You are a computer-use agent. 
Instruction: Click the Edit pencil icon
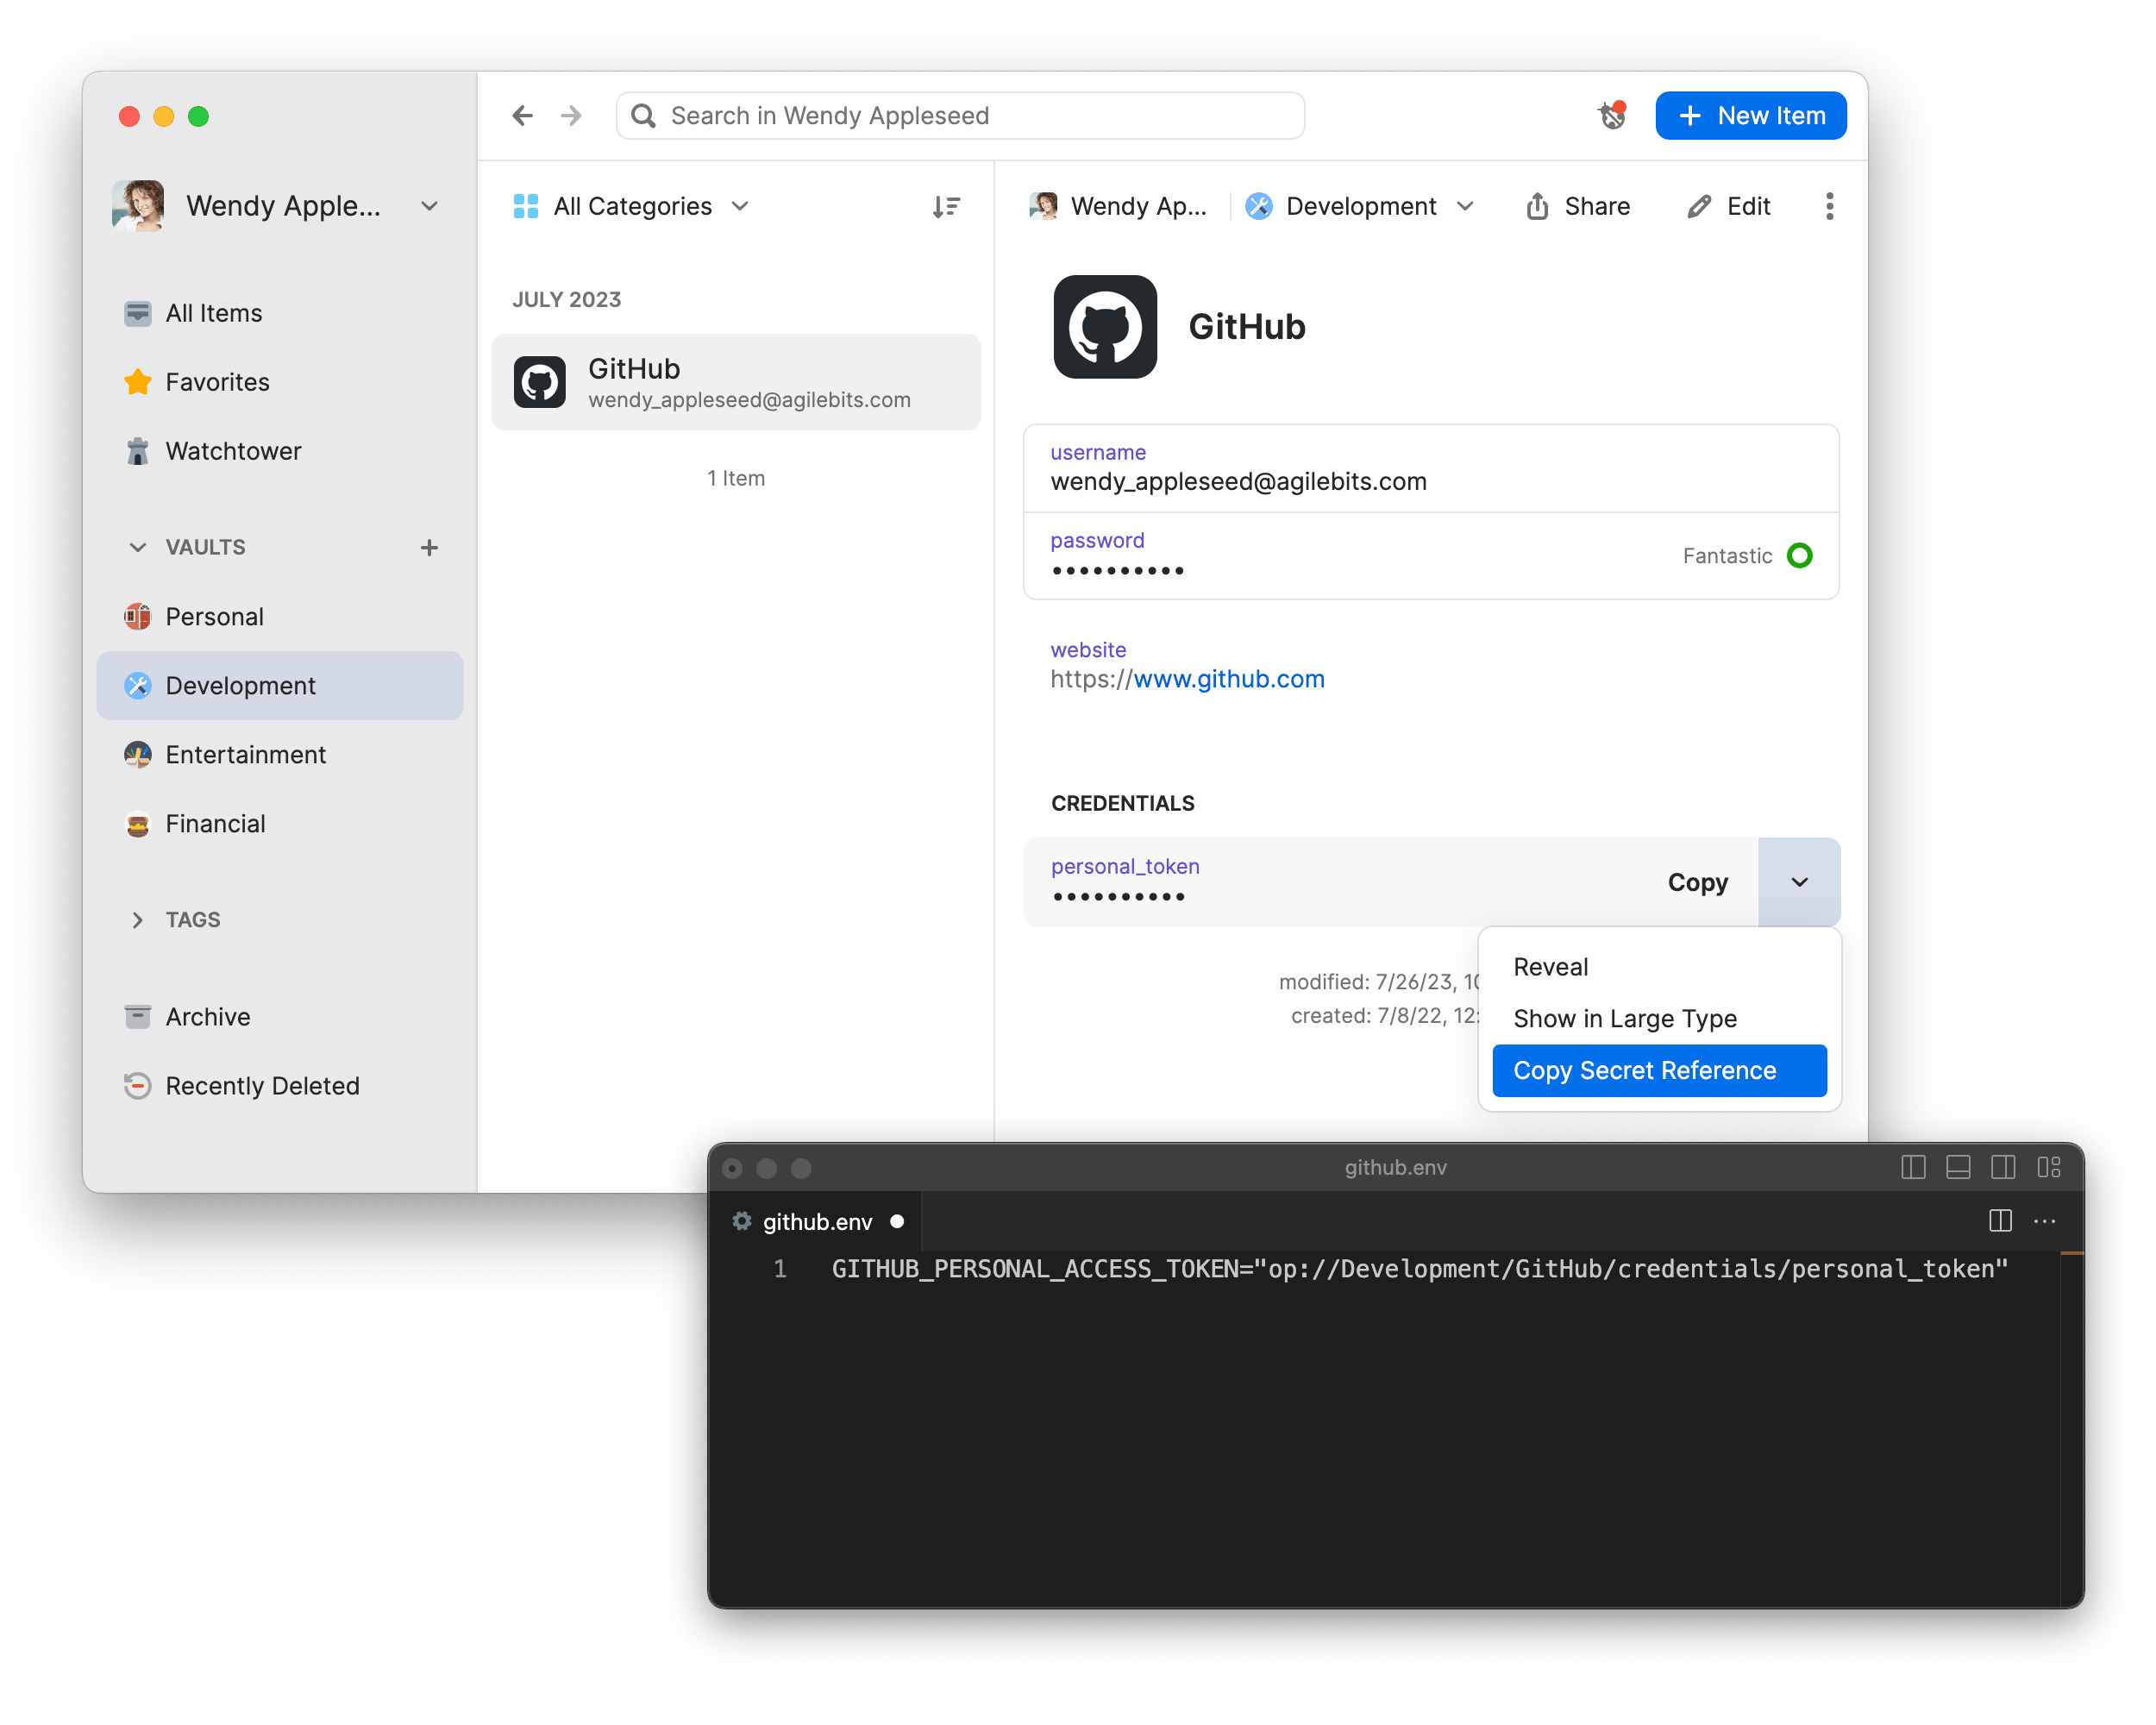[1729, 206]
